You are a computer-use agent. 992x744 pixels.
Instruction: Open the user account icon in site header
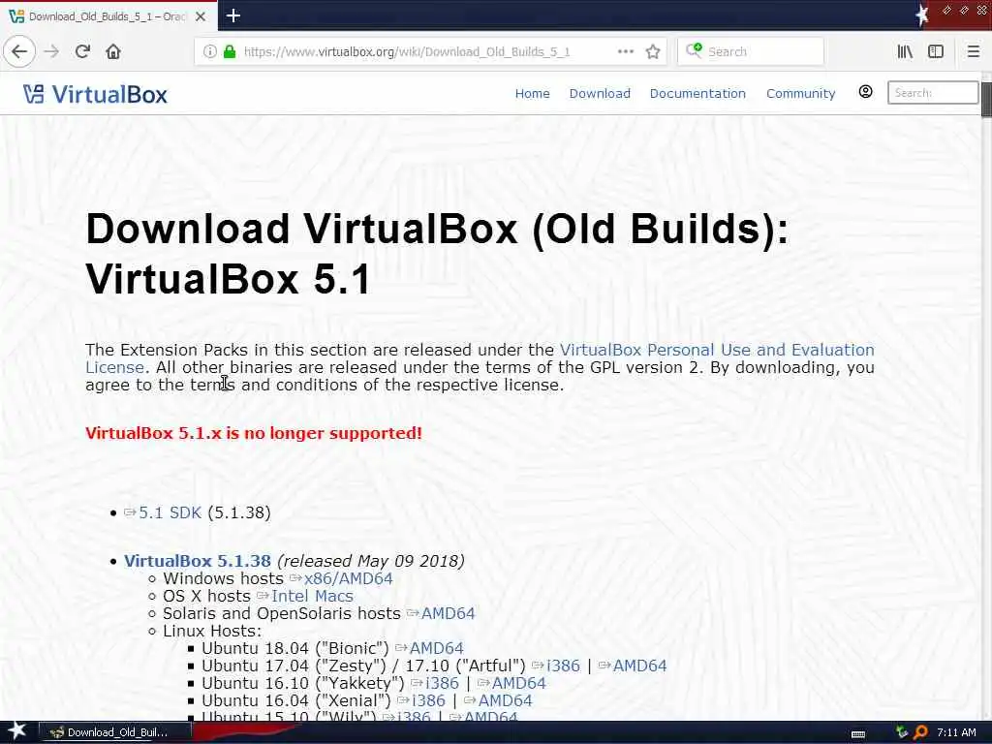[865, 92]
